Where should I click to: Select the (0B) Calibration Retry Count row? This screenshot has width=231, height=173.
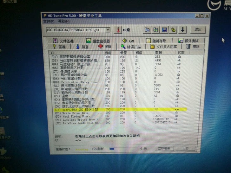(117, 82)
